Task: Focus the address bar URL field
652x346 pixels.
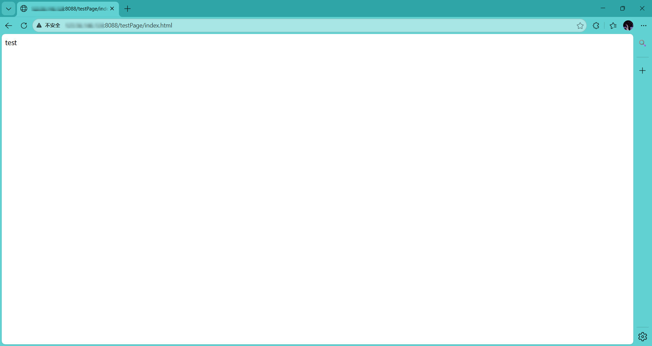Action: (x=306, y=25)
